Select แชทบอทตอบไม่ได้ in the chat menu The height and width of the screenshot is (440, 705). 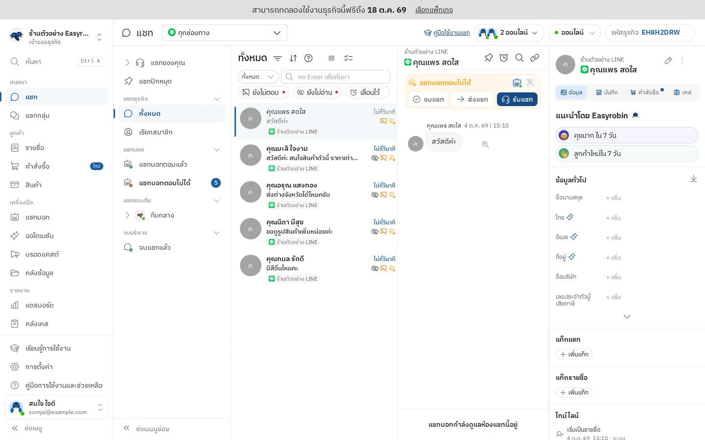pos(172,183)
